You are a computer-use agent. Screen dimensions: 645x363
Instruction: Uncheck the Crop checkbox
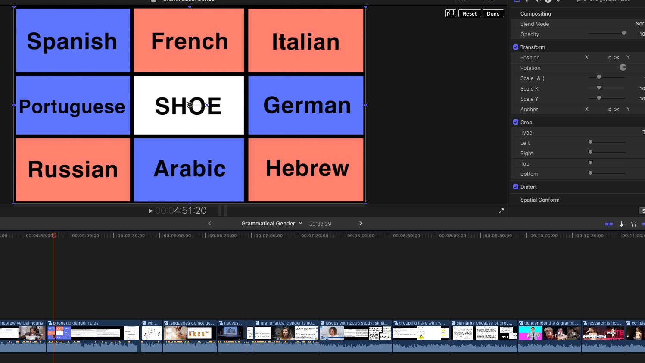(516, 122)
